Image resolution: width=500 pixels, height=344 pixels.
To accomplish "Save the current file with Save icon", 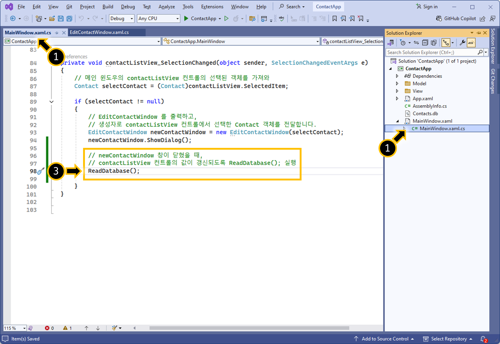I will pos(61,19).
